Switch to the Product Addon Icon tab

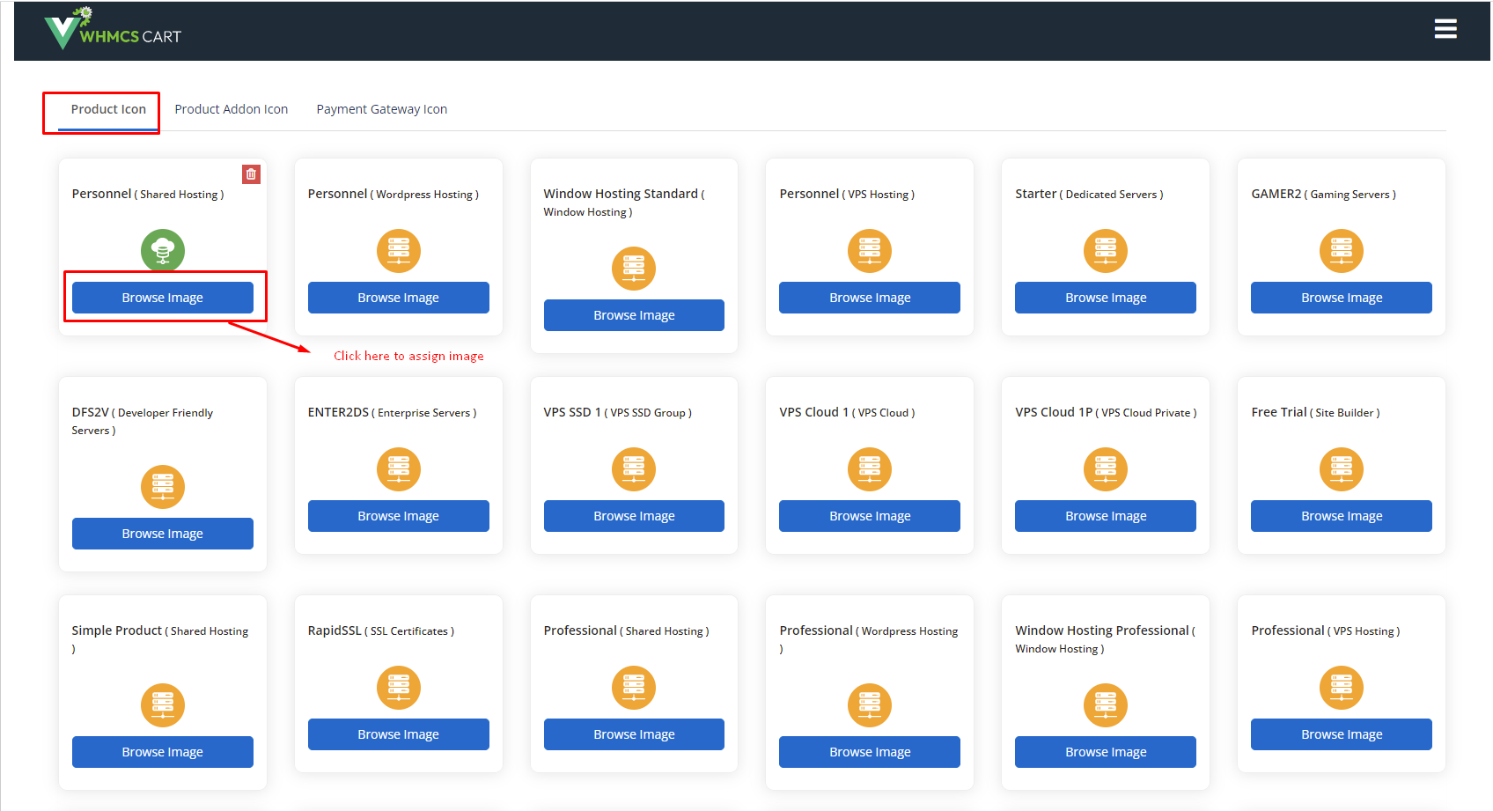[x=231, y=109]
